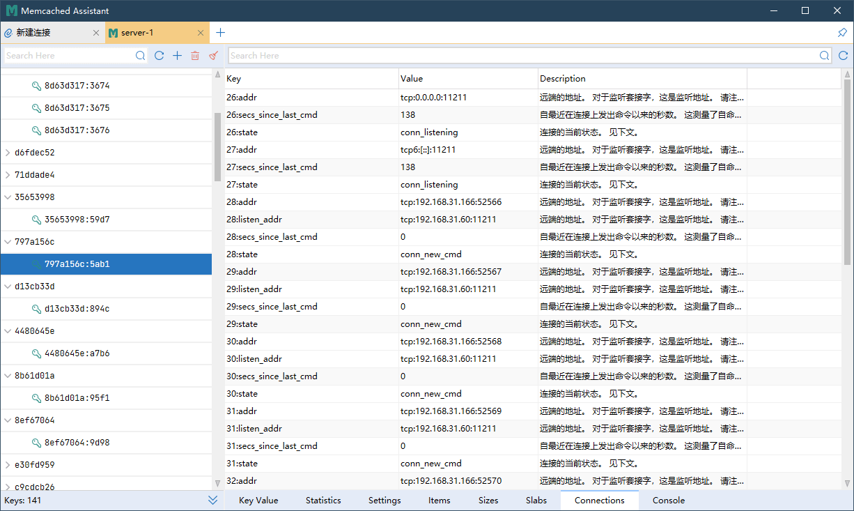854x511 pixels.
Task: Click the tcp6:[::]:11211 value cell
Action: point(469,150)
